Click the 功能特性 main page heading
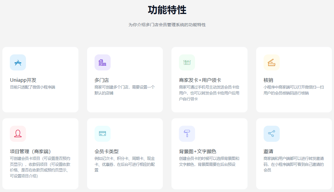The height and width of the screenshot is (192, 334). (167, 10)
